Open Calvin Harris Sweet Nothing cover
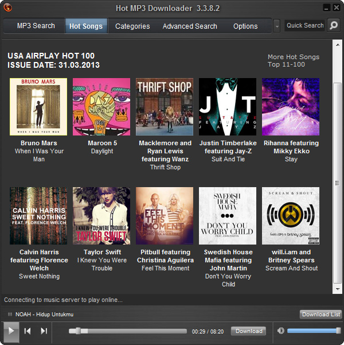 pyautogui.click(x=38, y=216)
